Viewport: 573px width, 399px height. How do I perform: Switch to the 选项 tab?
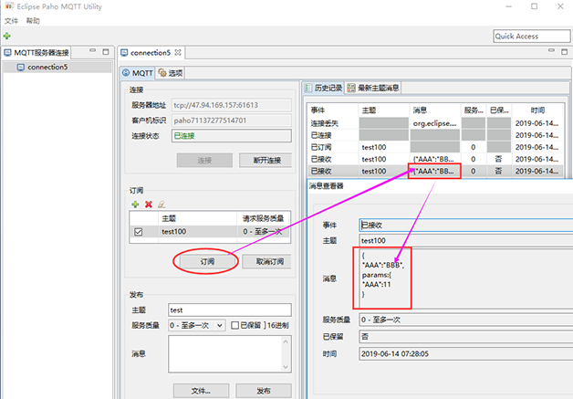point(171,72)
